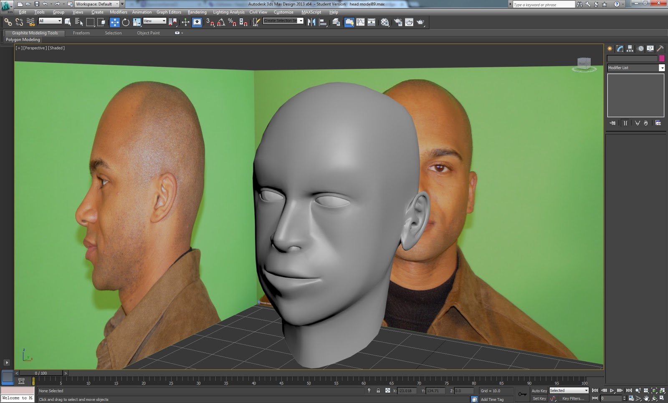Viewport: 668px width, 403px height.
Task: Open Curve Editor from the toolbar
Action: [x=360, y=22]
